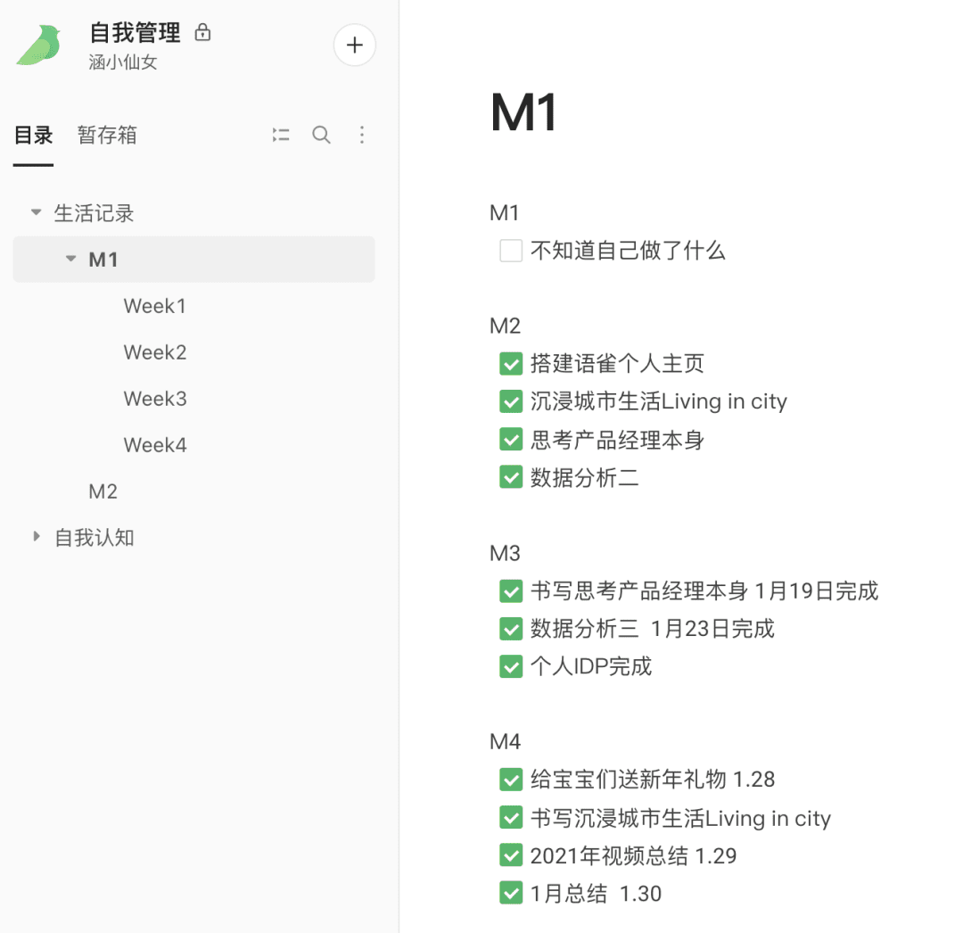Select 自我认知 in the sidebar
The height and width of the screenshot is (933, 963).
coord(94,538)
